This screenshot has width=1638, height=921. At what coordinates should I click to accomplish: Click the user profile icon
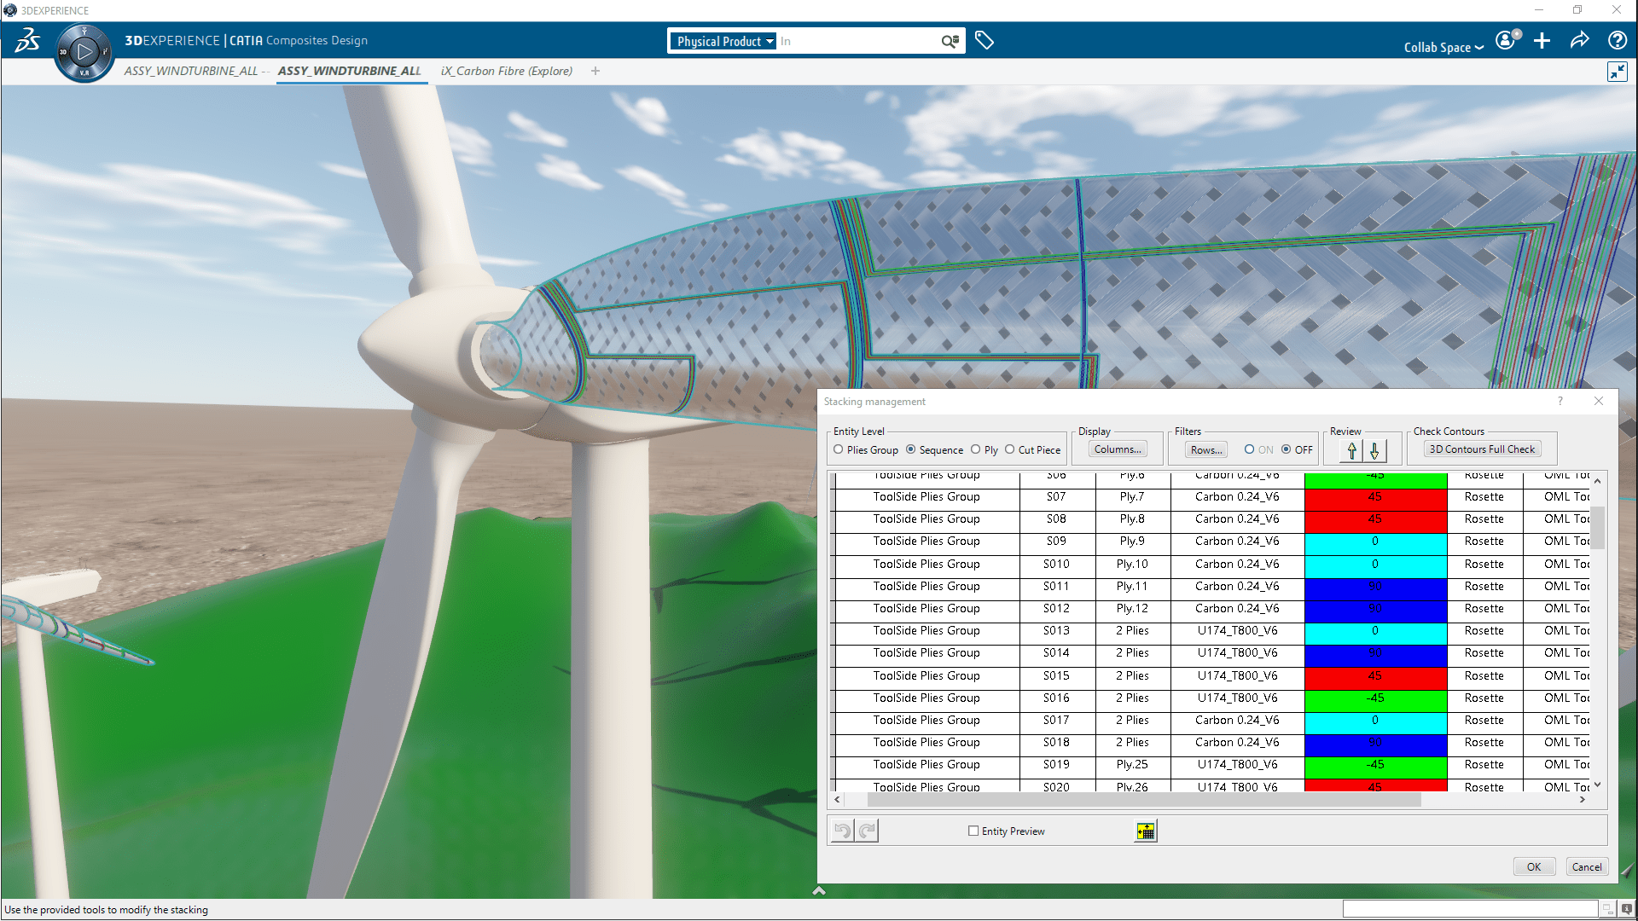1506,41
